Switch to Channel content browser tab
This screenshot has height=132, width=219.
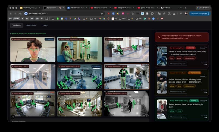(x=100, y=8)
